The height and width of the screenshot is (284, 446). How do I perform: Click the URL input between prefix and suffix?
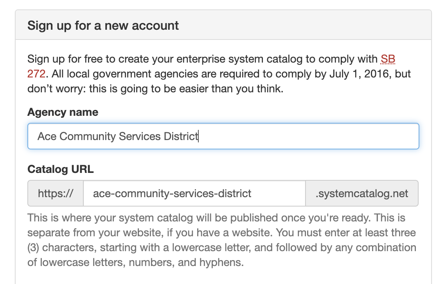[x=194, y=193]
